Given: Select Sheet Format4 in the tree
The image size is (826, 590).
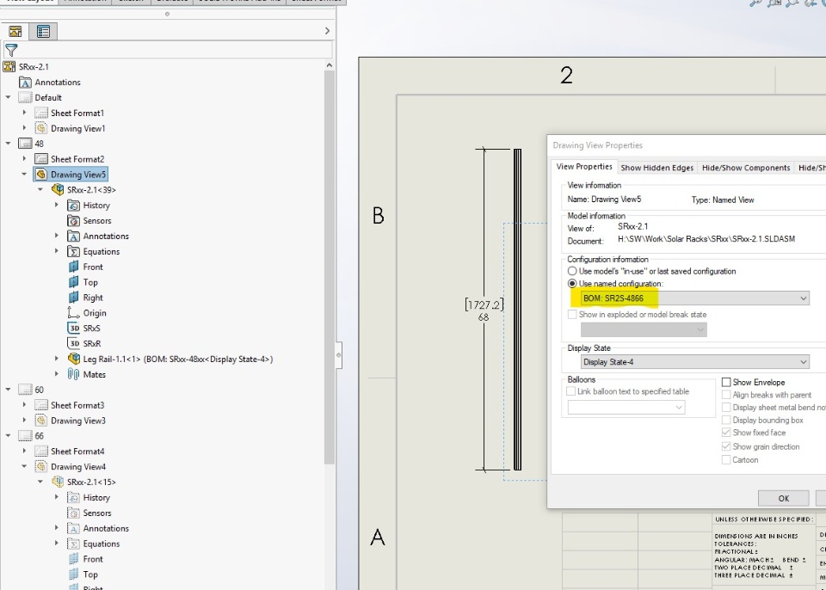Looking at the screenshot, I should tap(77, 452).
